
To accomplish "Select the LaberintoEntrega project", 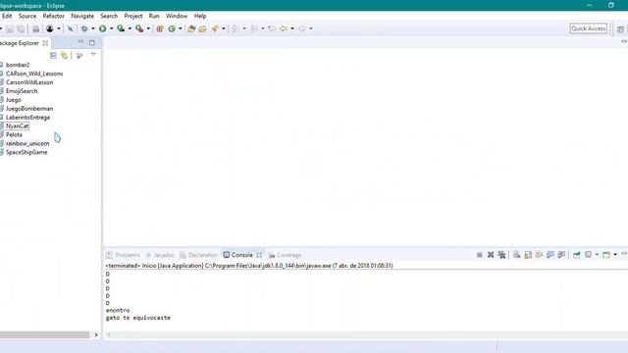I will pos(27,118).
